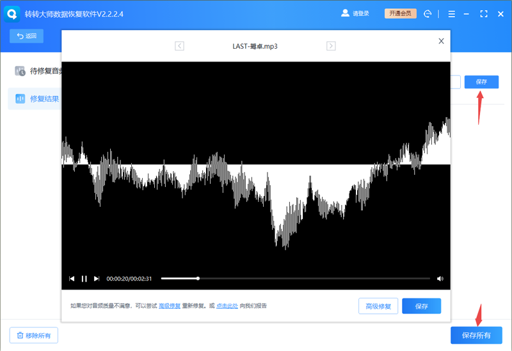Open the hamburger menu in title bar

click(x=452, y=13)
